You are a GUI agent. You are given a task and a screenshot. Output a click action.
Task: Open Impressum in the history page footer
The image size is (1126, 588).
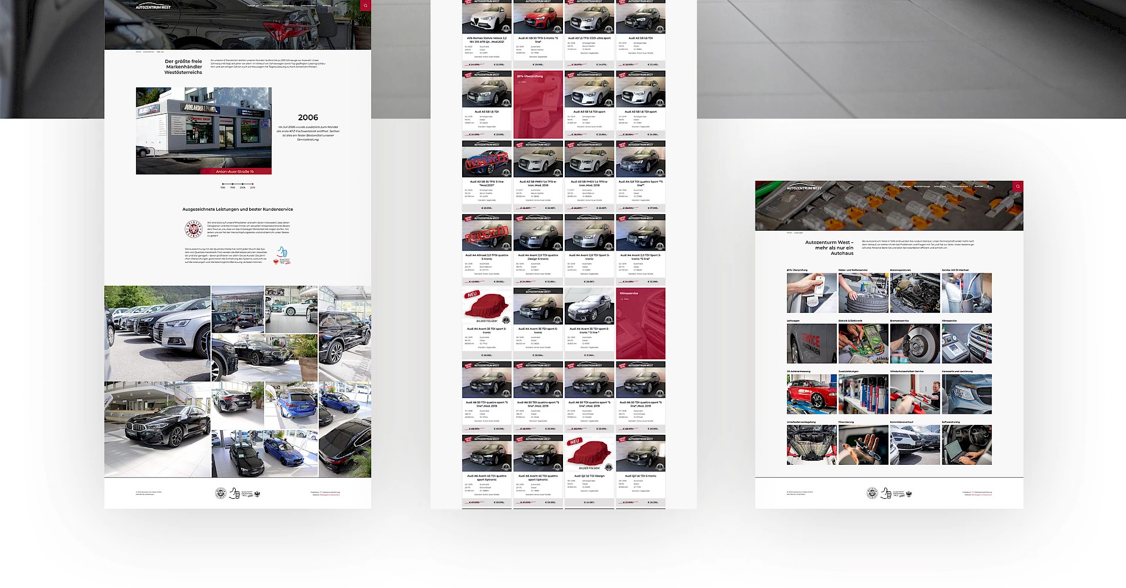coord(315,492)
